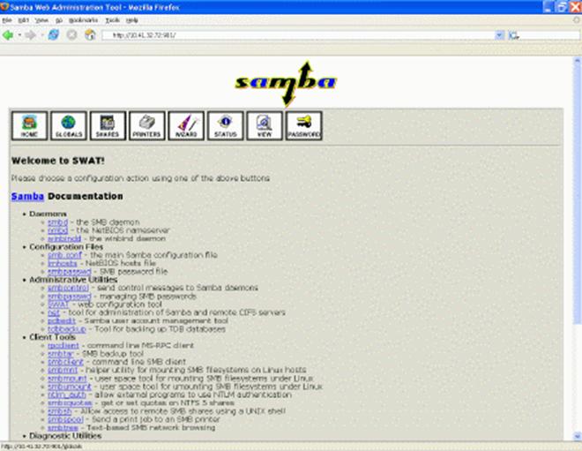Open the smbmnt documentation link
Image resolution: width=582 pixels, height=451 pixels.
tap(63, 370)
